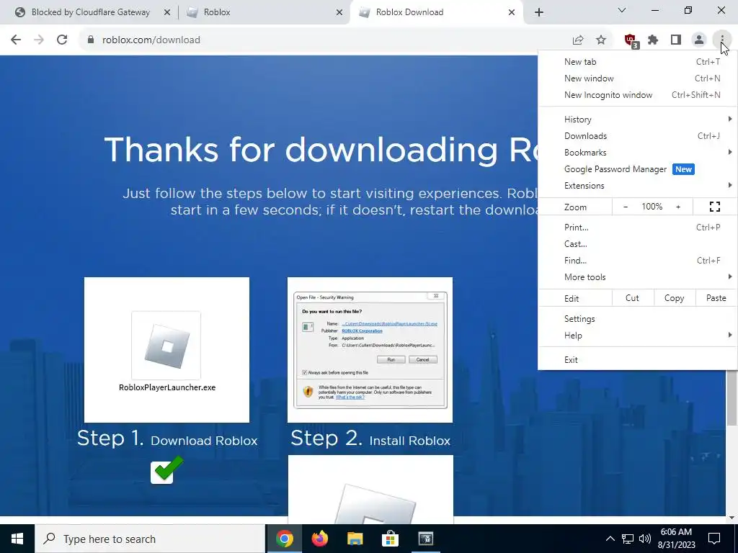The height and width of the screenshot is (553, 738).
Task: Open the Extensions puzzle piece icon
Action: pos(653,40)
